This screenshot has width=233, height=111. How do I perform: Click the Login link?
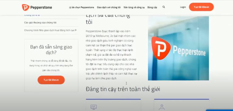pos(183,7)
